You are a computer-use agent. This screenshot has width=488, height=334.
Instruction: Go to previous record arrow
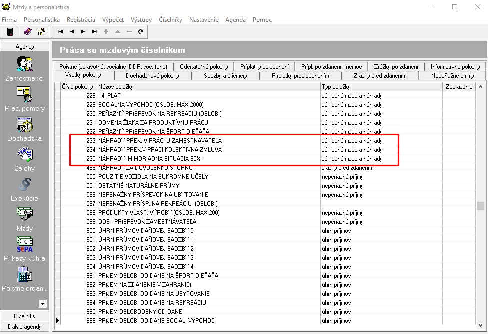pos(72,31)
